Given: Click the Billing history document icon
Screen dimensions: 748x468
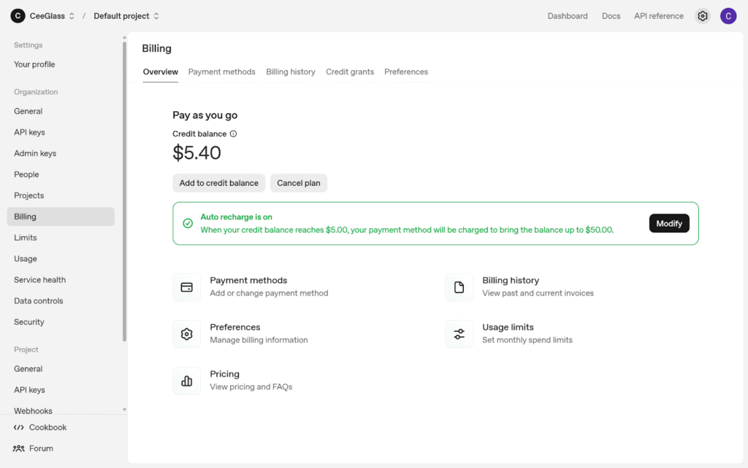Looking at the screenshot, I should tap(459, 287).
